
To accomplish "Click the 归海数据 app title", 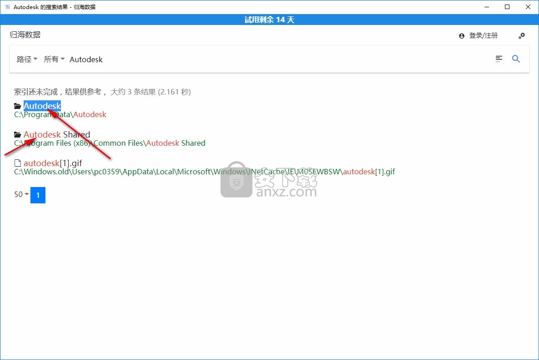I will (x=25, y=35).
